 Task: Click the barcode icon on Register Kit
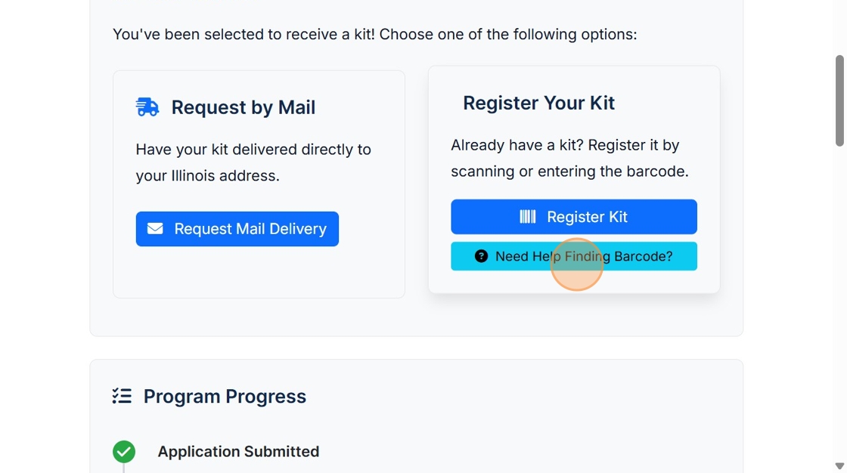tap(528, 217)
